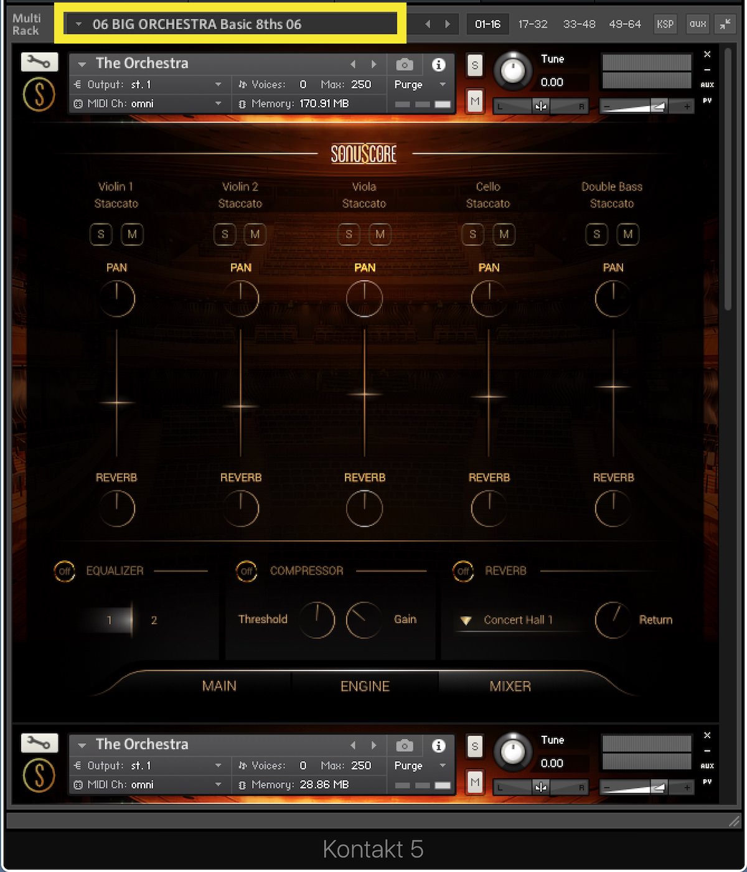Toggle the AUX sends of the top instrument

click(707, 85)
